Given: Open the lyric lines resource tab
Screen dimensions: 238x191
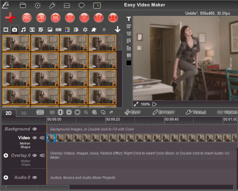Looking at the screenshot, I should tap(41, 30).
